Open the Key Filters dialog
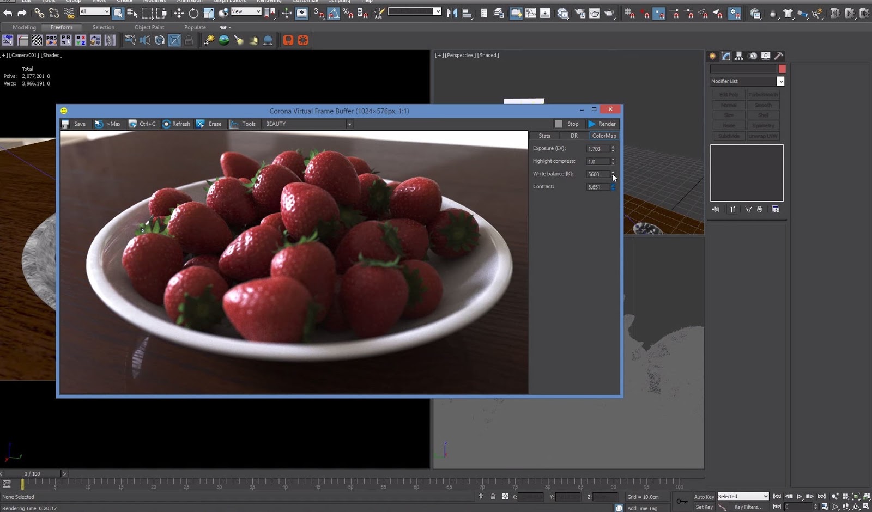 (748, 507)
